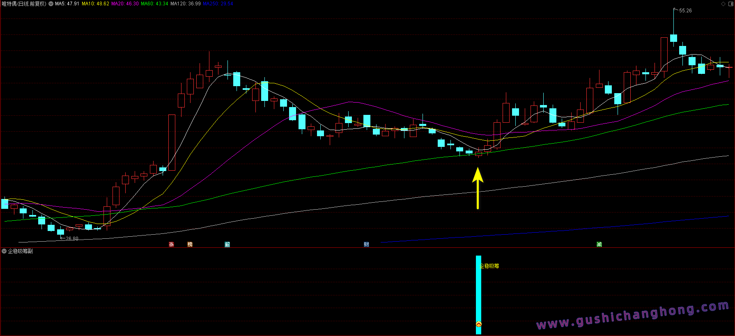Toggle the side panel icon at top right

tap(730, 4)
